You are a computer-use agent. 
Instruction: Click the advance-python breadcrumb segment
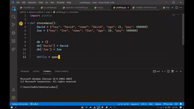coord(36,12)
